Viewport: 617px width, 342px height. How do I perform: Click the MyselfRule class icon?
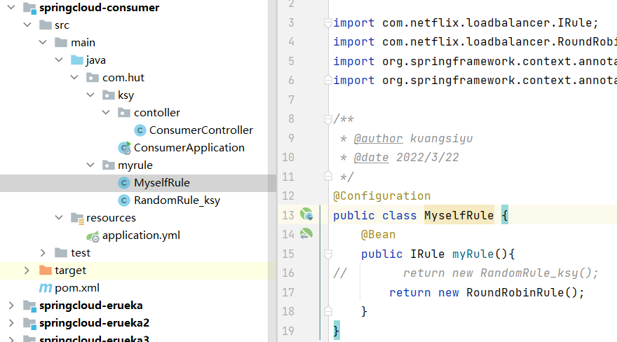[124, 183]
